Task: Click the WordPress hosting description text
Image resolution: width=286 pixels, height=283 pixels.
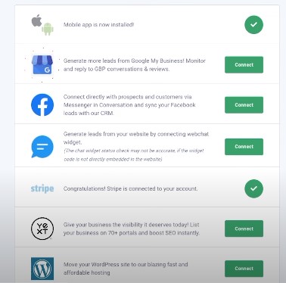Action: (126, 269)
